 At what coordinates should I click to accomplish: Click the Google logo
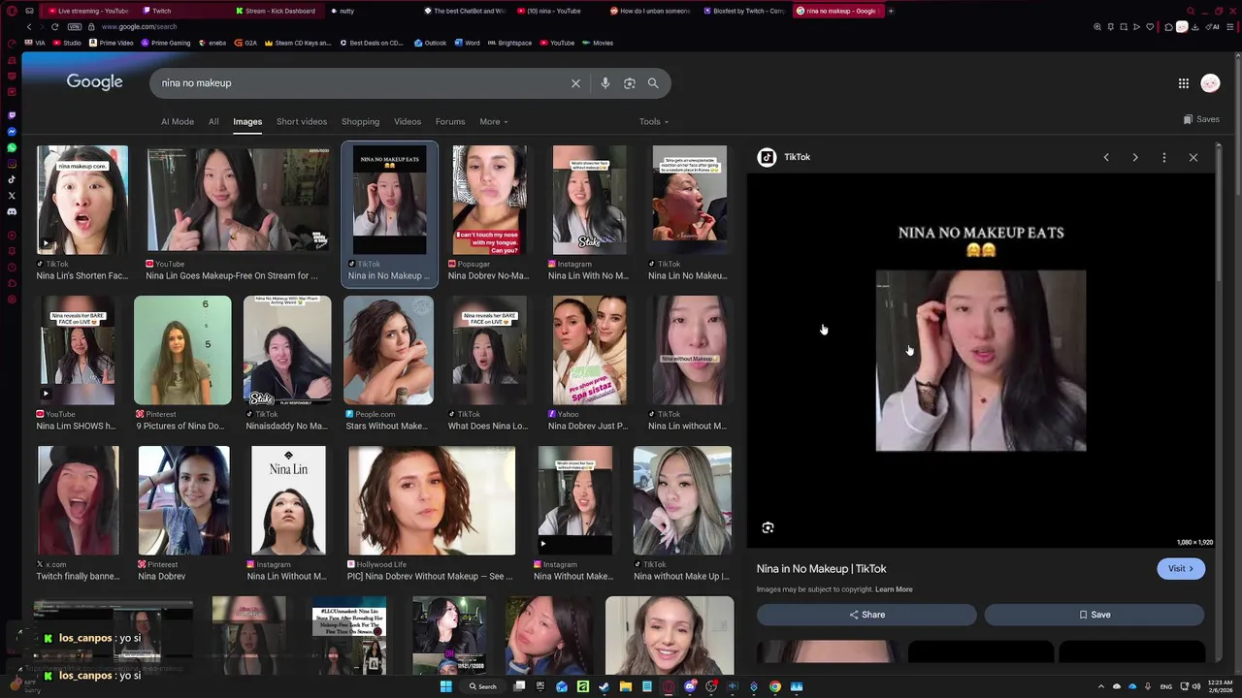coord(95,82)
